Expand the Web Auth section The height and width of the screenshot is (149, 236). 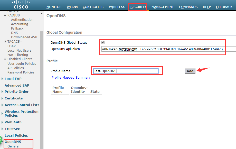[2, 122]
